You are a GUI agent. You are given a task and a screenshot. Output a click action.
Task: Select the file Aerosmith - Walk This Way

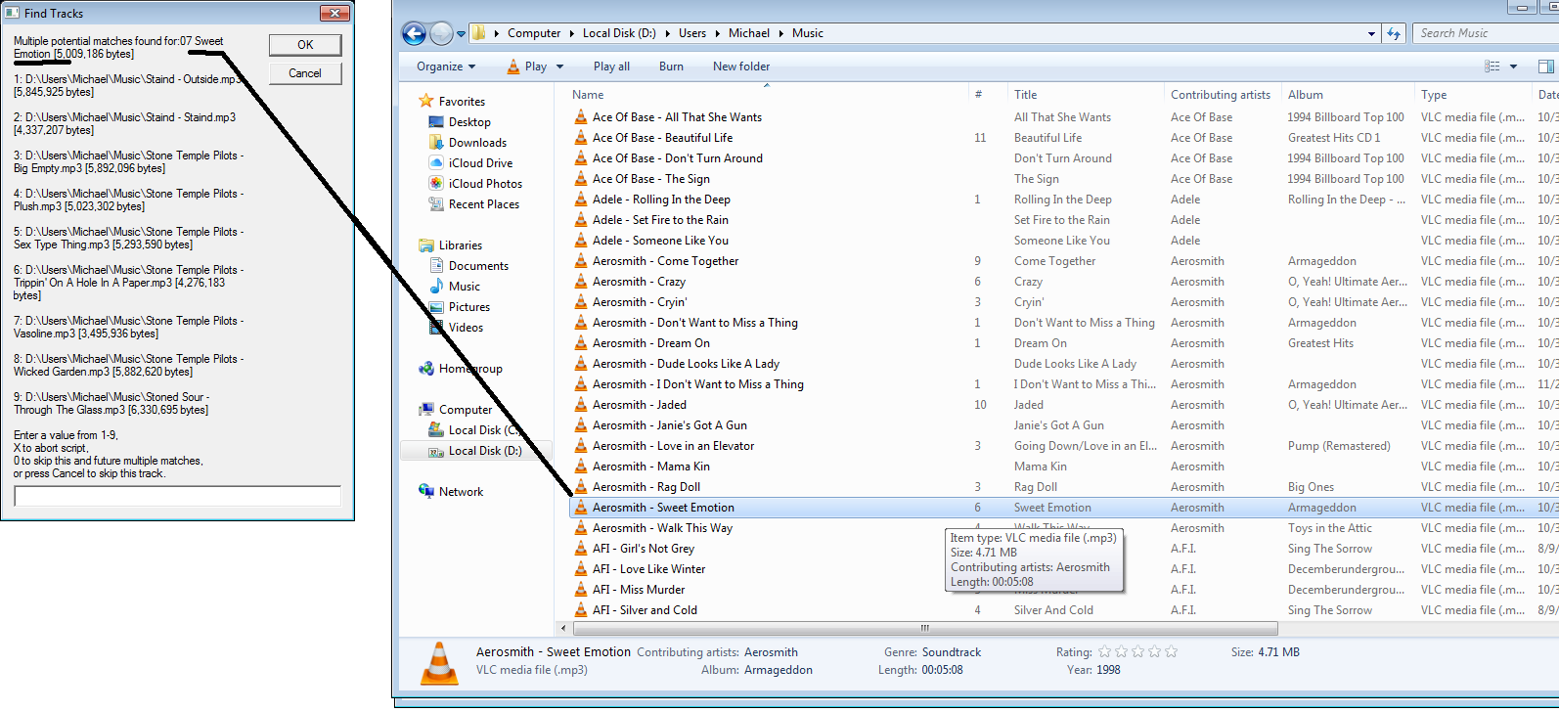(x=662, y=528)
